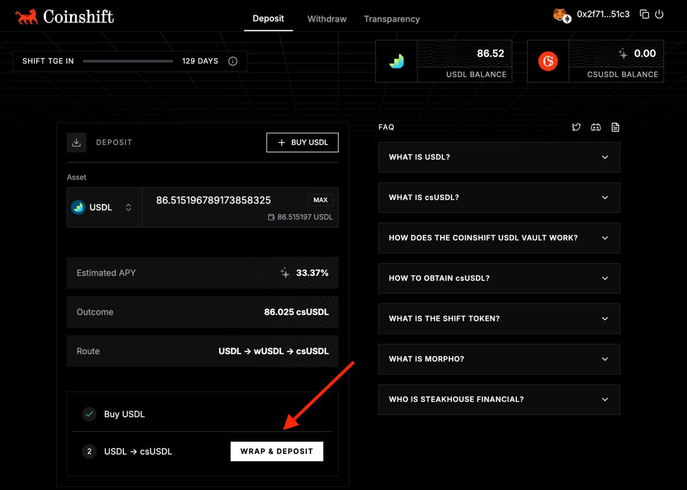Click the Coinshift tiger logo
The height and width of the screenshot is (490, 687).
click(x=27, y=17)
